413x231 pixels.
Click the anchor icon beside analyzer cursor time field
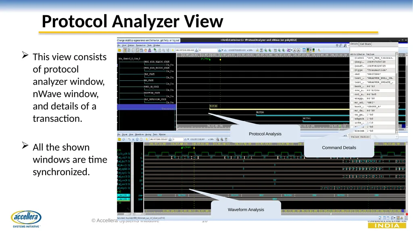196,50
